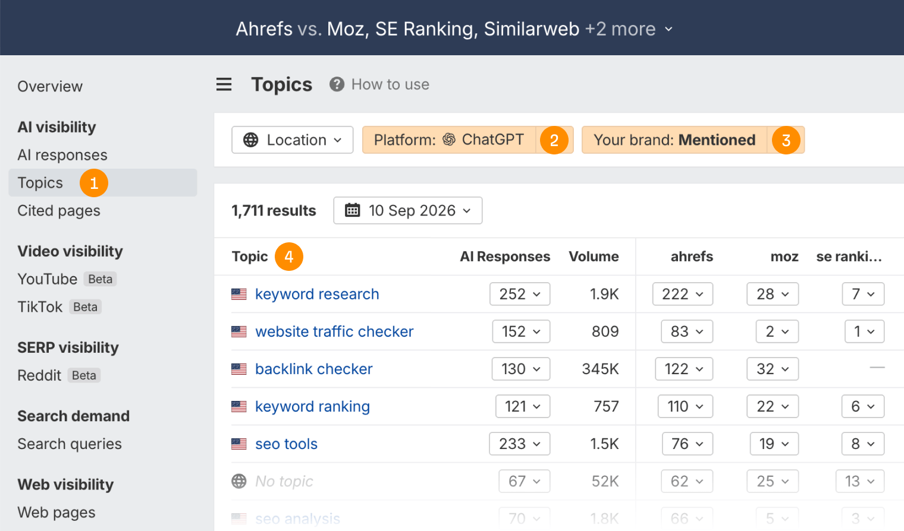The height and width of the screenshot is (531, 904).
Task: Sort by the Volume column header
Action: (x=594, y=257)
